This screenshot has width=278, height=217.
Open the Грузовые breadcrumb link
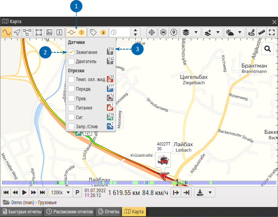pos(47,203)
